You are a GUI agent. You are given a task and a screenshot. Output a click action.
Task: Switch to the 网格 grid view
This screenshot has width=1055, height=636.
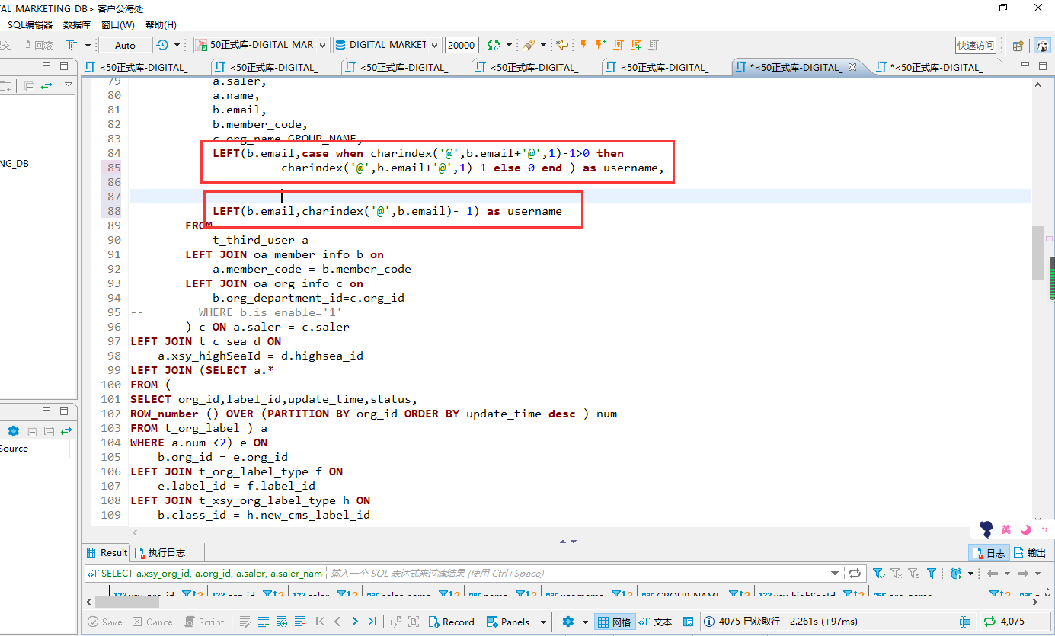614,622
